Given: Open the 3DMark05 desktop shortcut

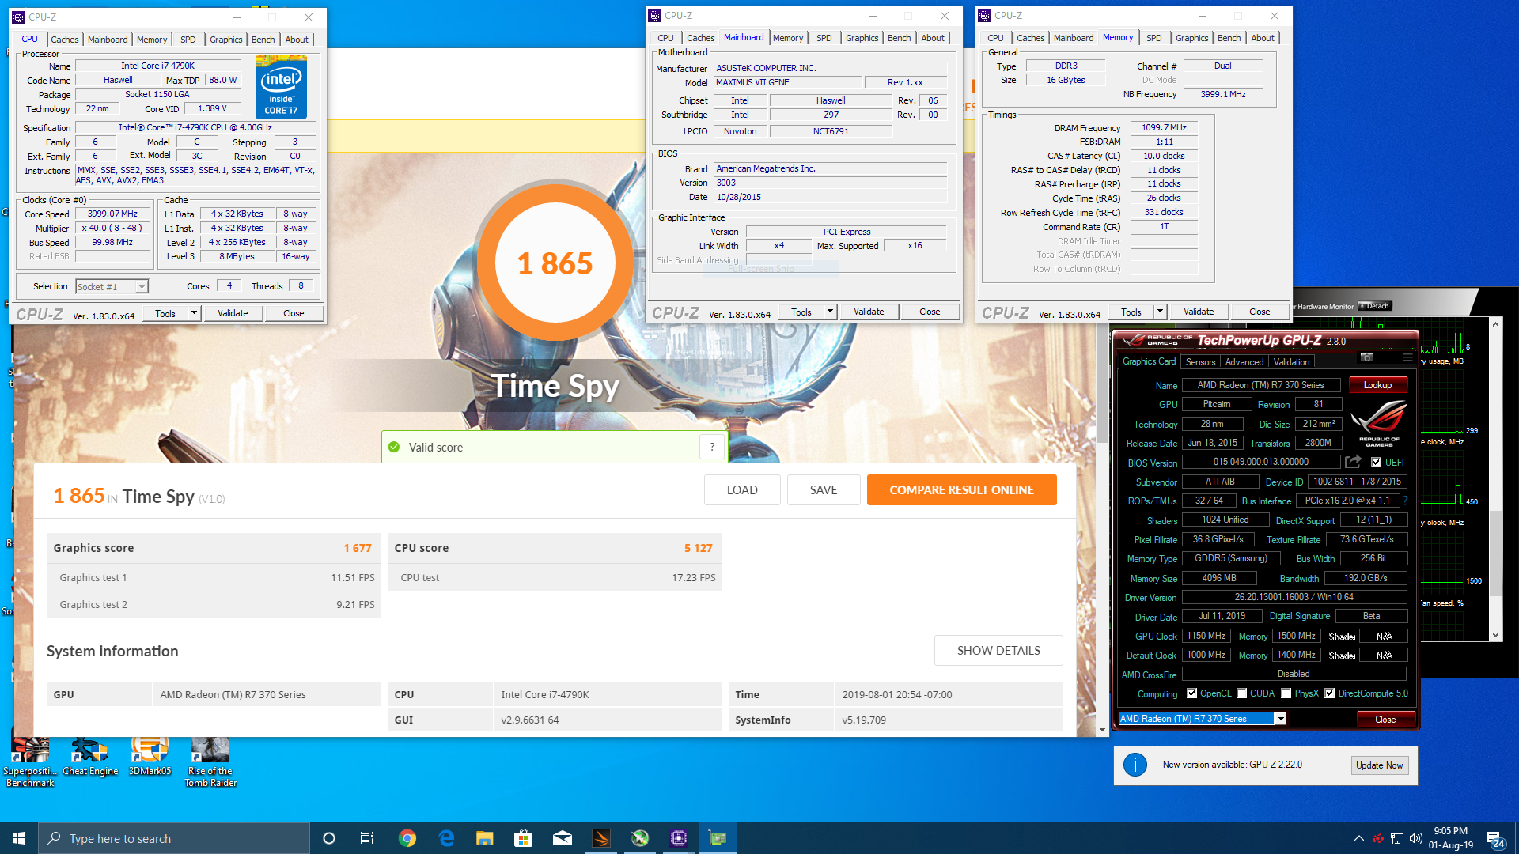Looking at the screenshot, I should click(x=150, y=757).
